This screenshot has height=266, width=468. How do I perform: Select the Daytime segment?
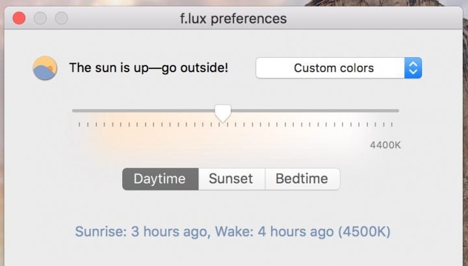pos(161,179)
